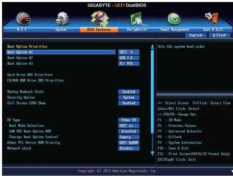
Task: Launch the Q-Flash utility button
Action: coord(219,35)
